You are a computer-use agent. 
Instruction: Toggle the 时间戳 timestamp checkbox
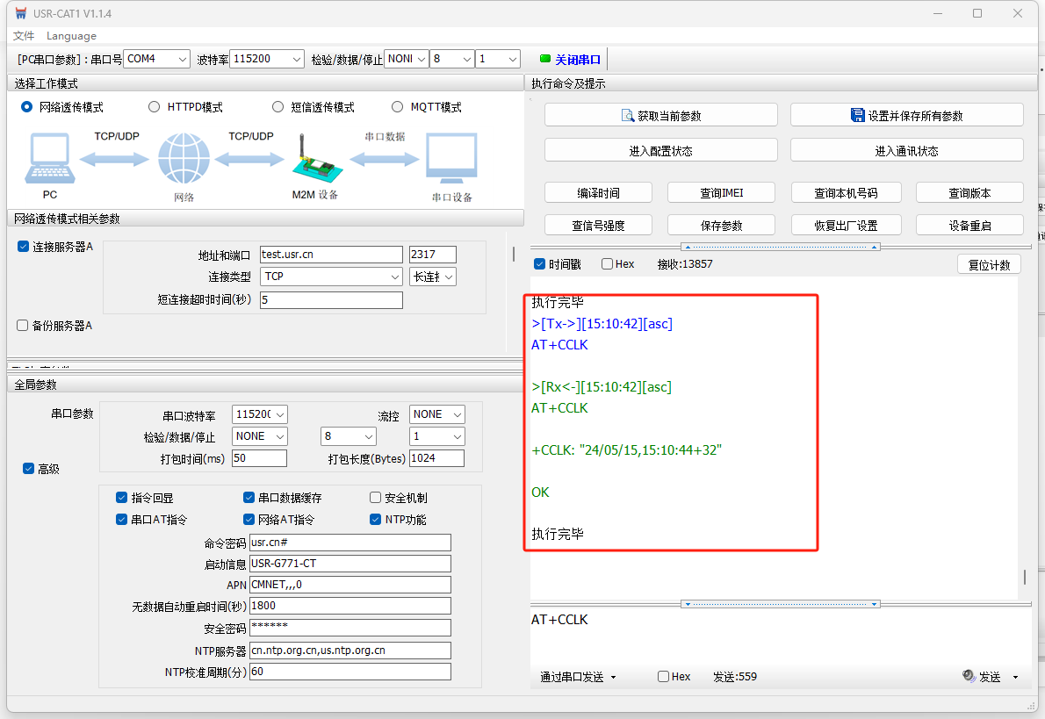pos(540,264)
